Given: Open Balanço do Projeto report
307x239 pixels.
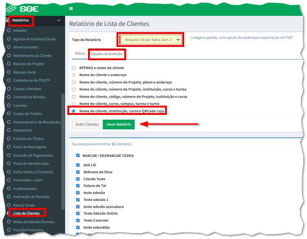Looking at the screenshot, I should 28,64.
